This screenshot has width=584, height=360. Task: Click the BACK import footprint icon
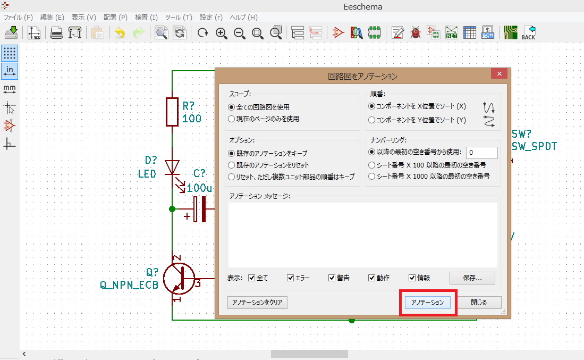(529, 33)
